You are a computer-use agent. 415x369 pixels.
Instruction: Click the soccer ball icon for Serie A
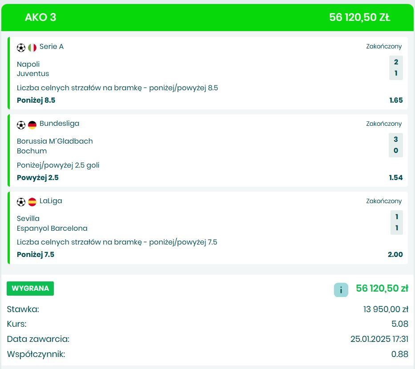click(x=21, y=48)
